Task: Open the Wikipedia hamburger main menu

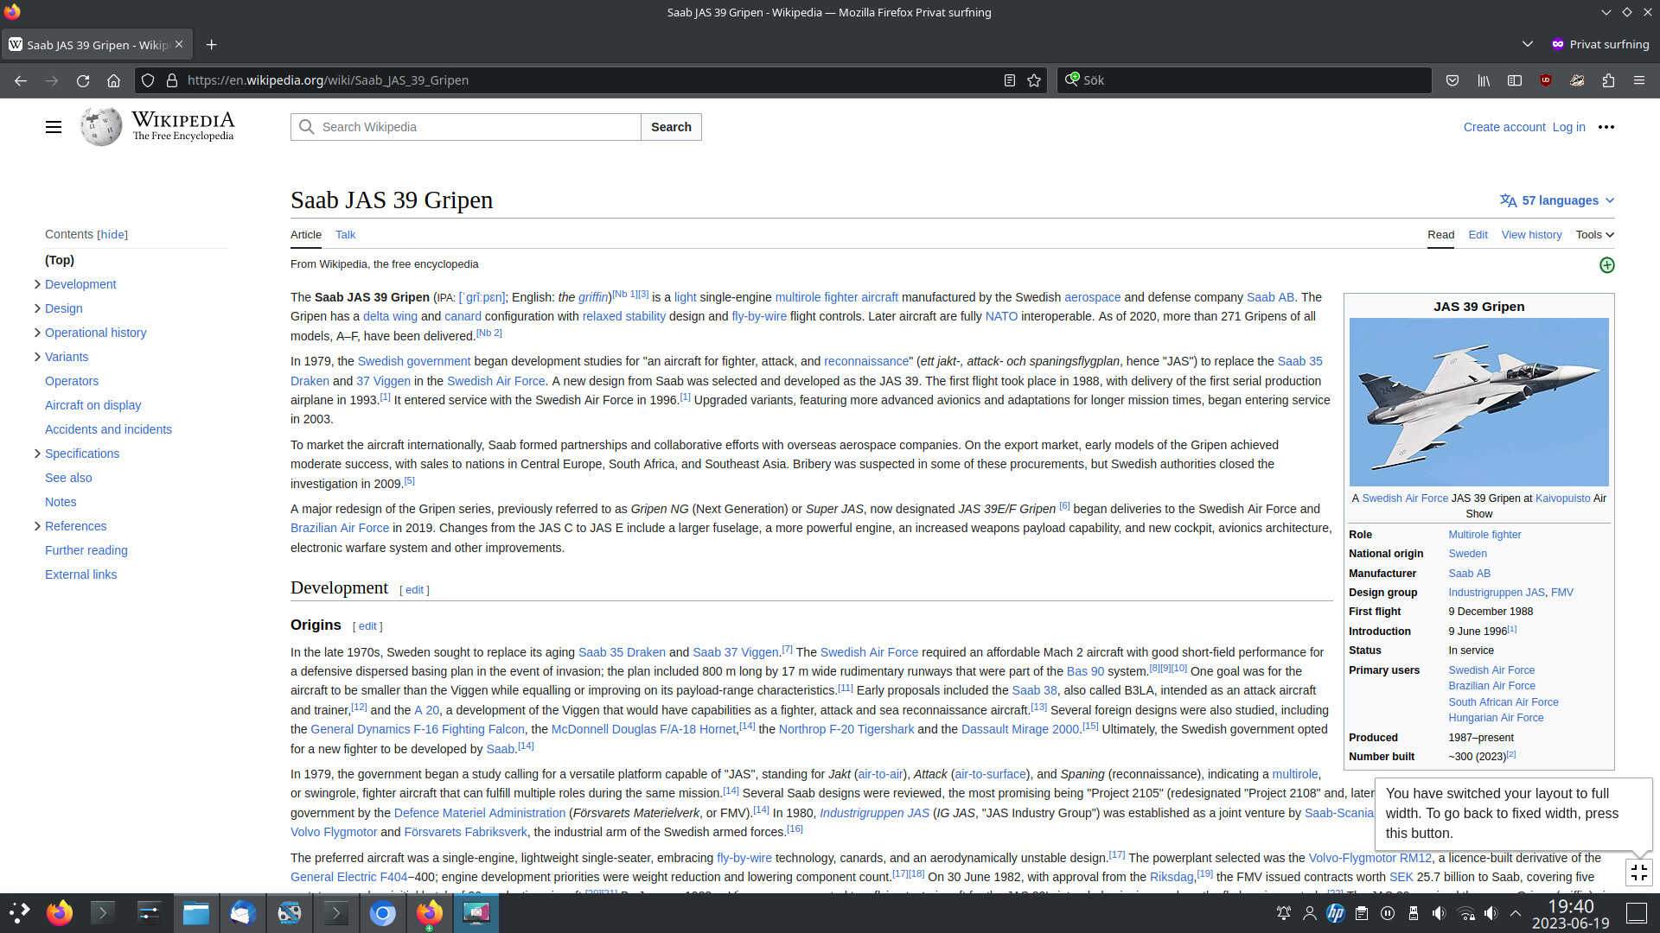Action: tap(54, 127)
